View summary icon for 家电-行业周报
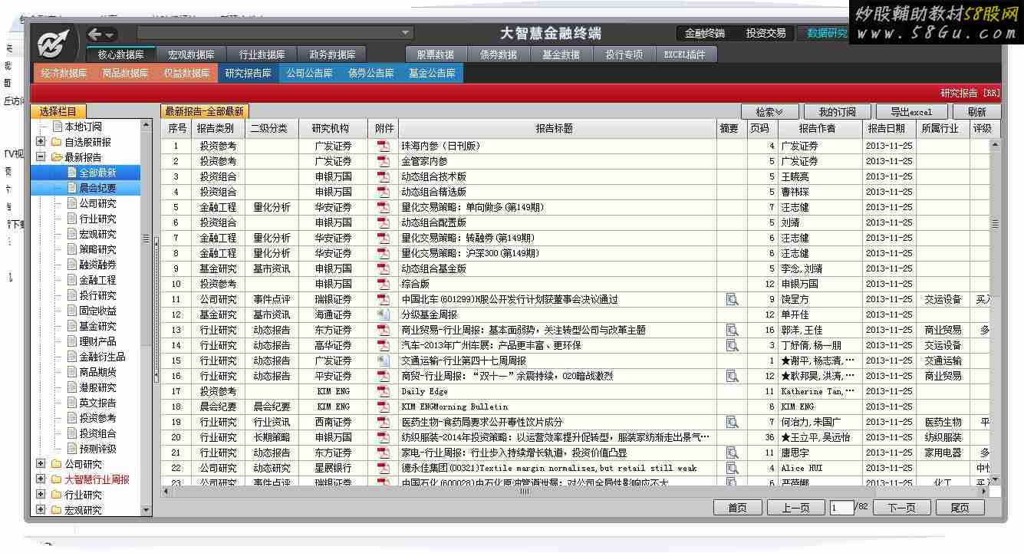The image size is (1024, 553). coord(733,453)
